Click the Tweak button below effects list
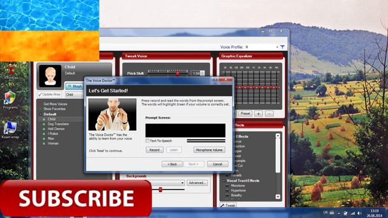This screenshot has width=388, height=218. (228, 205)
